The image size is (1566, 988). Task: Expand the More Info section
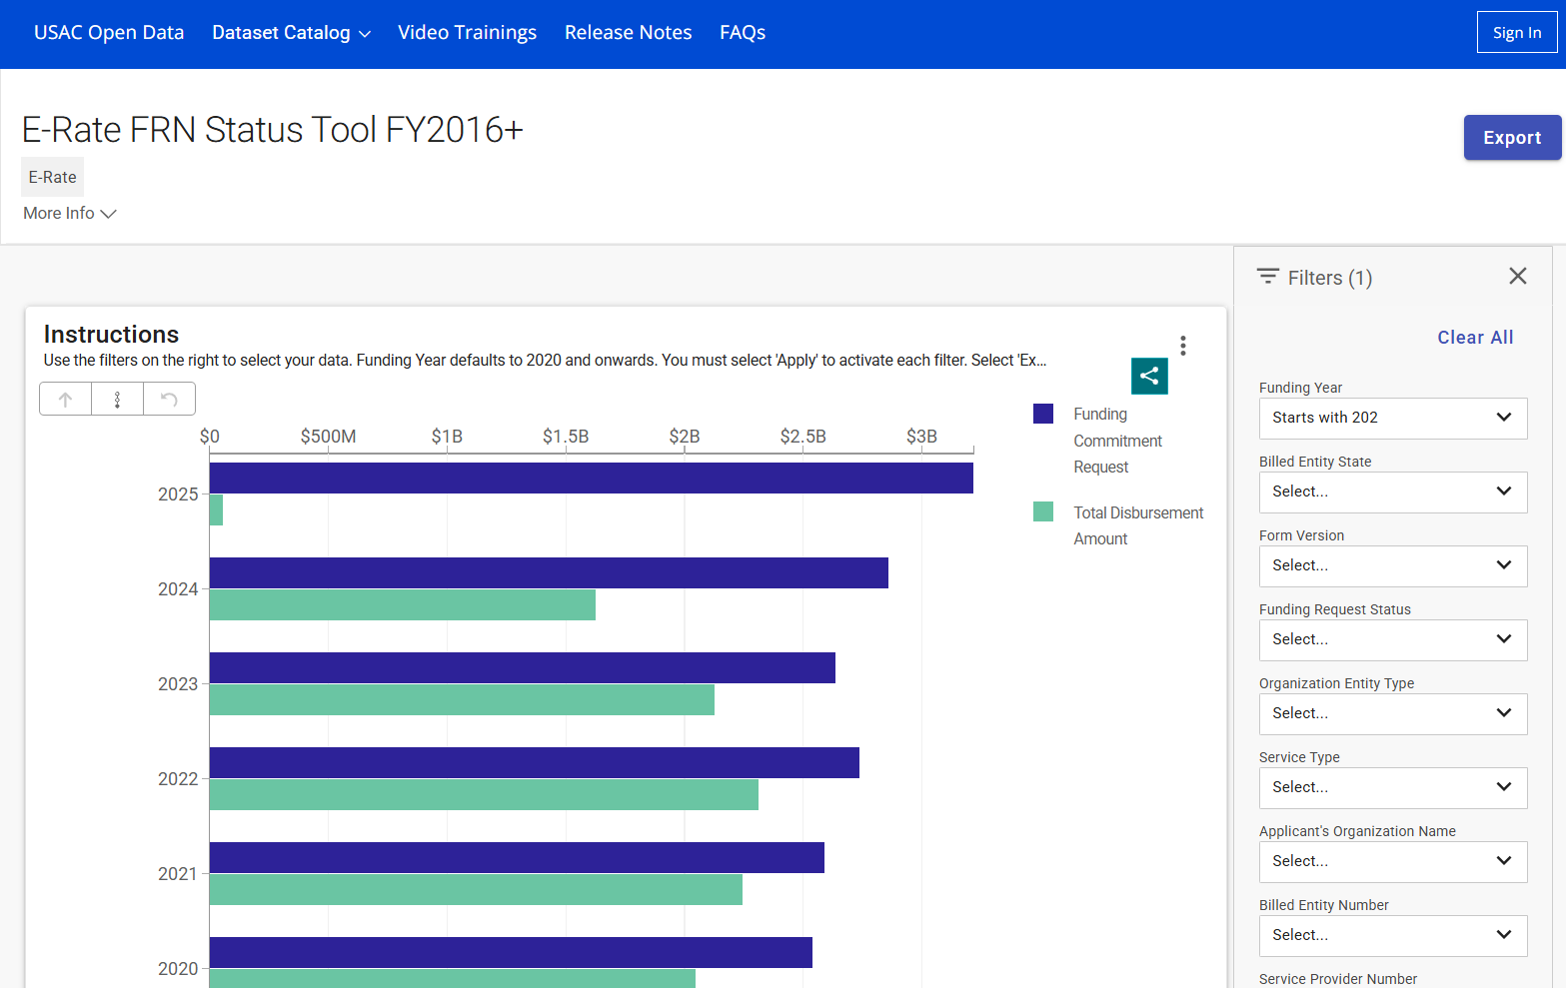[70, 214]
